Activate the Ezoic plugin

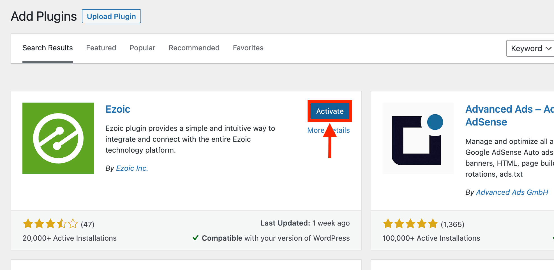click(x=330, y=111)
